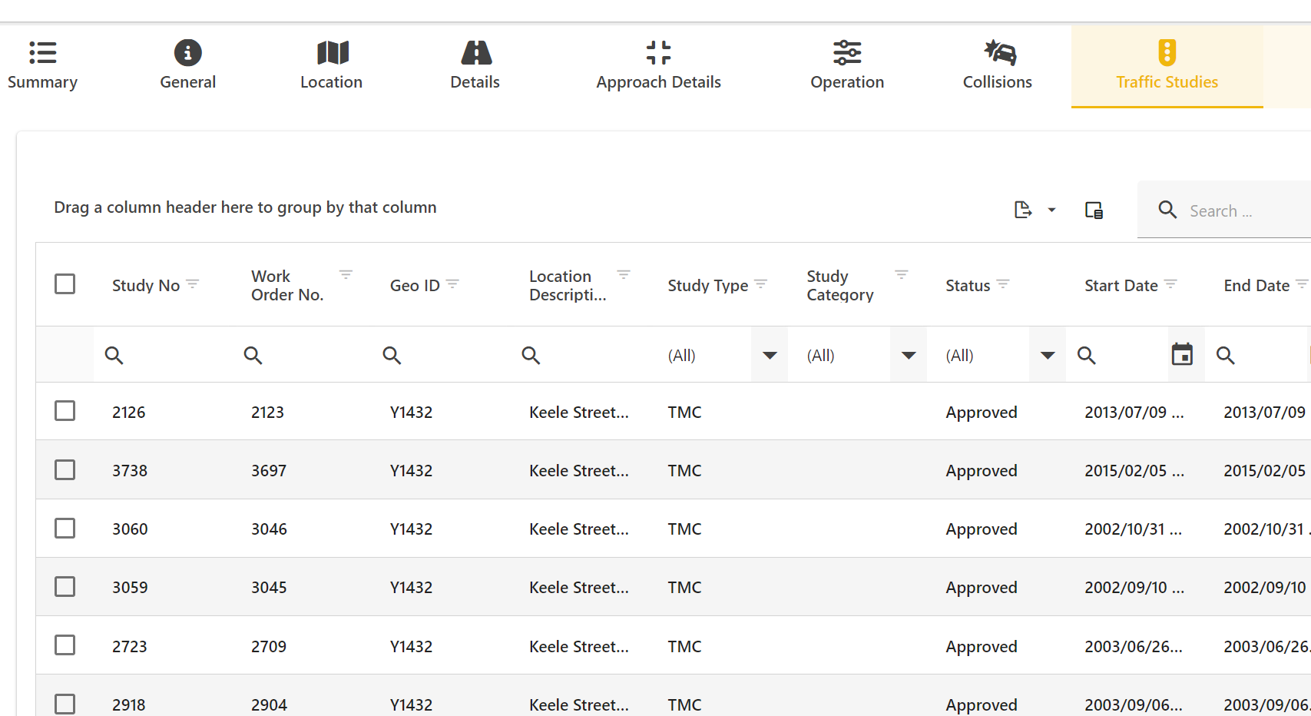Screen dimensions: 1311x716
Task: Open the Study Category filter dropdown
Action: 909,355
